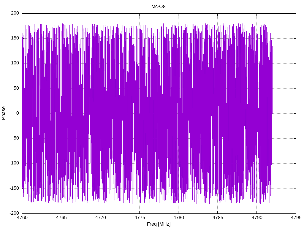Click the y-axis tick label -50
Screen dimensions: 304x228
point(15,138)
